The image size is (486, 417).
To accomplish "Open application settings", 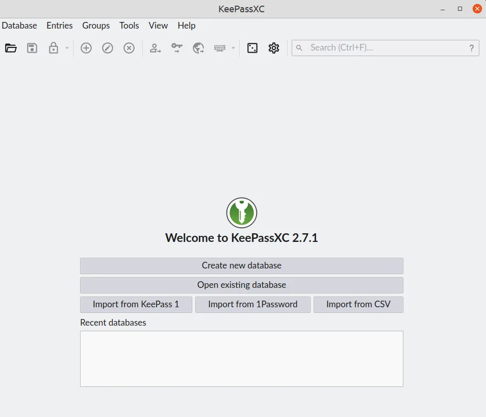I will [274, 47].
